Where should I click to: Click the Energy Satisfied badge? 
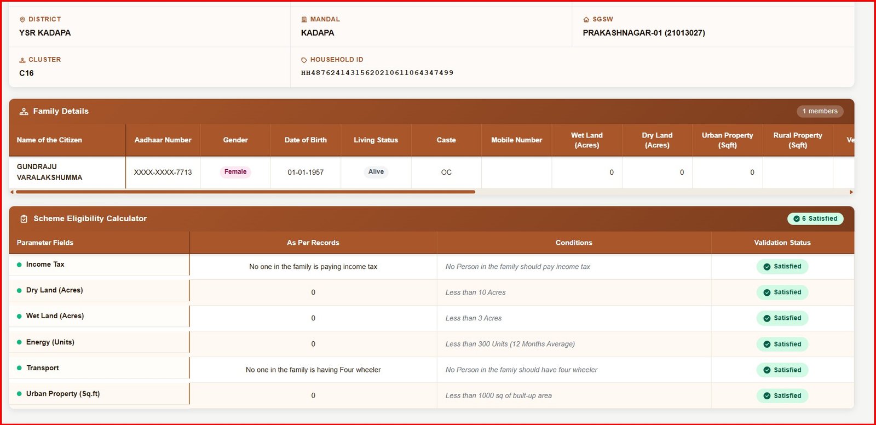click(x=782, y=344)
